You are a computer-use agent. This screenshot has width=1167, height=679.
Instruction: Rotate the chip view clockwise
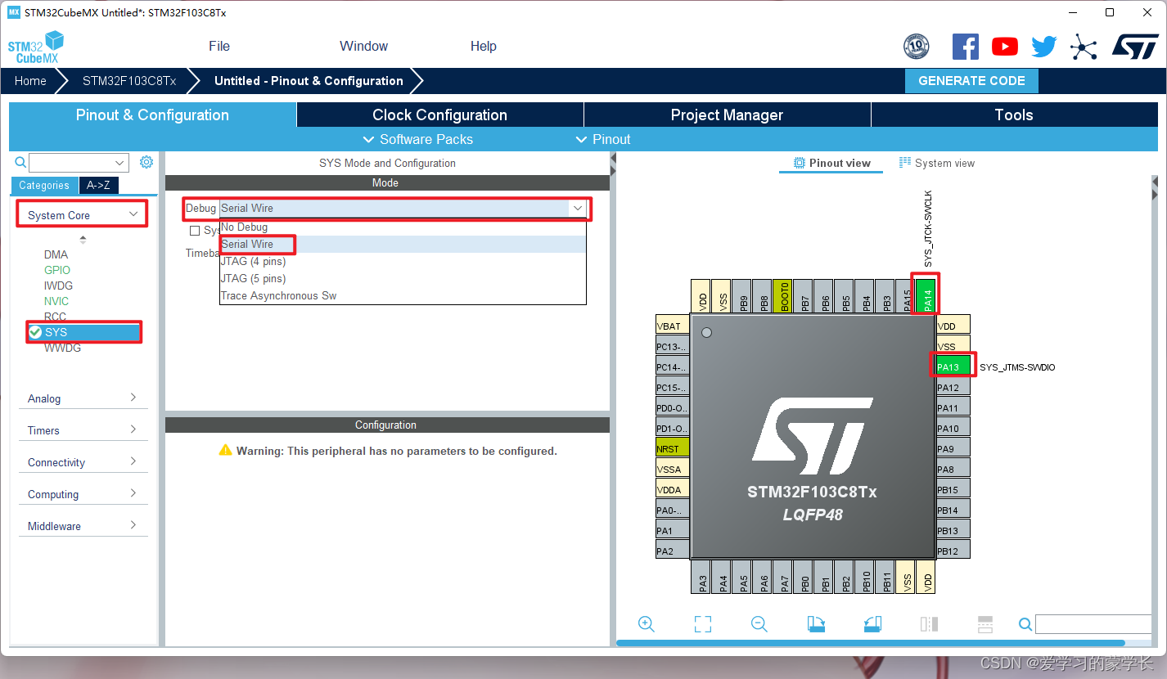(816, 624)
